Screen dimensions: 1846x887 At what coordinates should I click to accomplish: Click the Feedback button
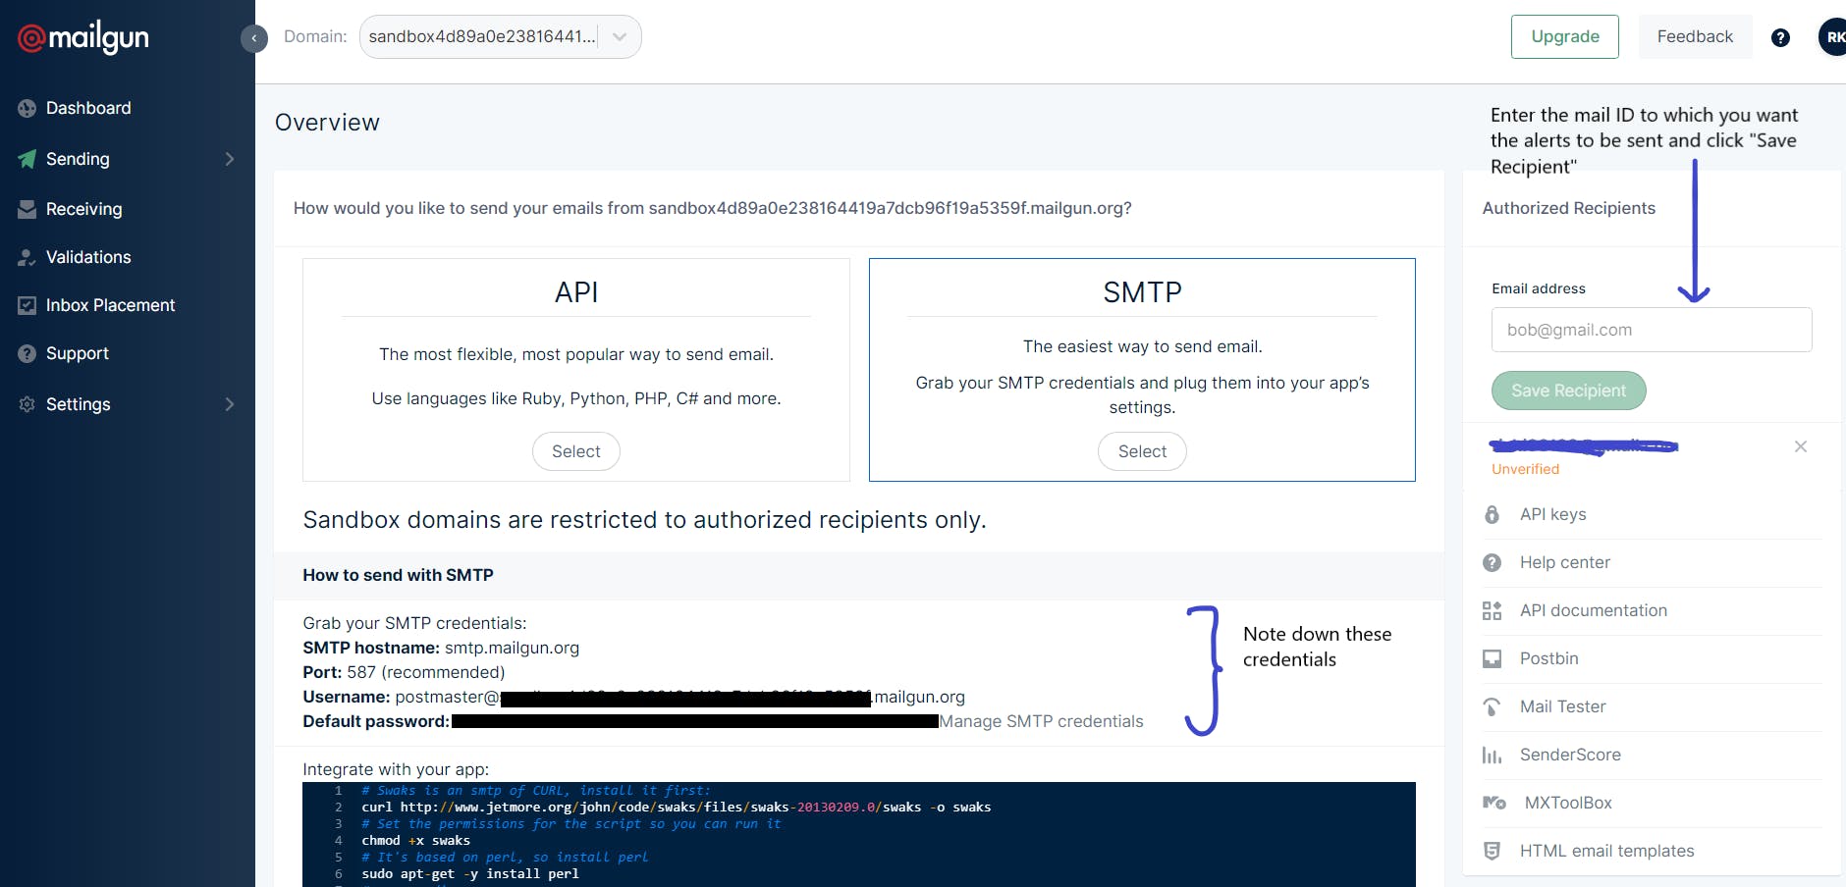point(1695,37)
